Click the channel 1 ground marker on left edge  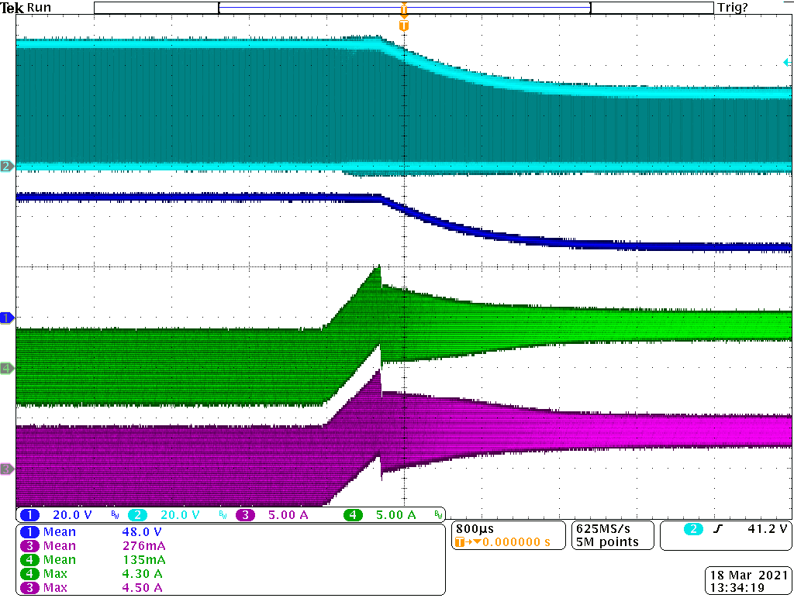(7, 318)
